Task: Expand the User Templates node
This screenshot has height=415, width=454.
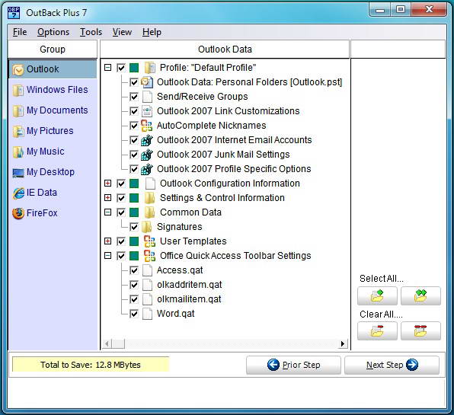Action: point(107,241)
